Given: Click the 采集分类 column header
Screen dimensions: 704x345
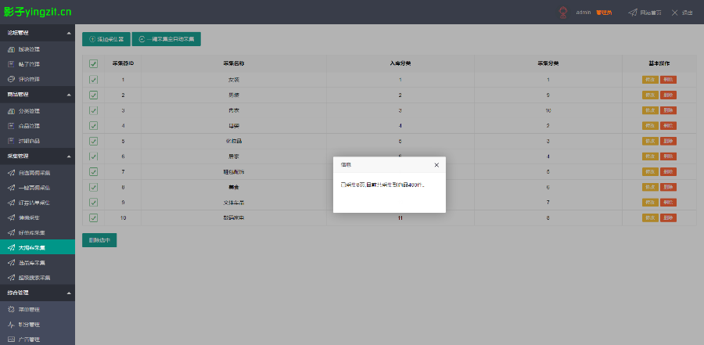Looking at the screenshot, I should [x=548, y=64].
